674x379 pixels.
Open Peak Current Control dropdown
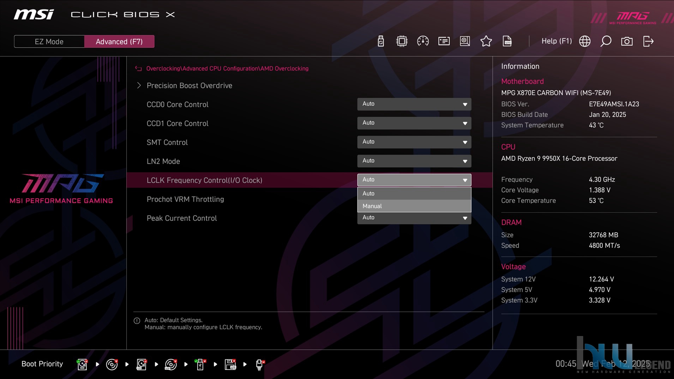click(414, 218)
